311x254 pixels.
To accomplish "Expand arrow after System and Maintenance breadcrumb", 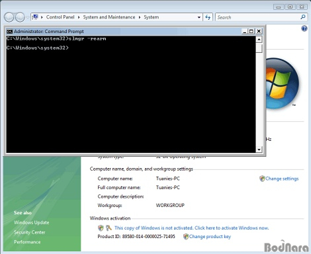I will point(140,17).
